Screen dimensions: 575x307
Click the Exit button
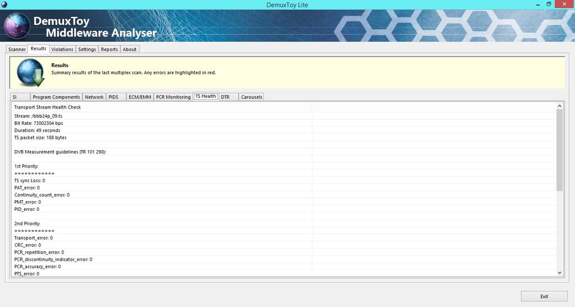pyautogui.click(x=544, y=296)
